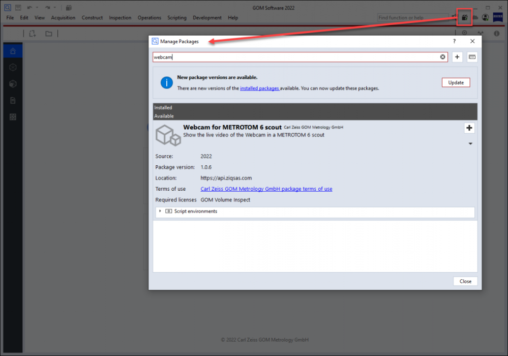Image resolution: width=508 pixels, height=356 pixels.
Task: Click the user account icon
Action: click(485, 18)
